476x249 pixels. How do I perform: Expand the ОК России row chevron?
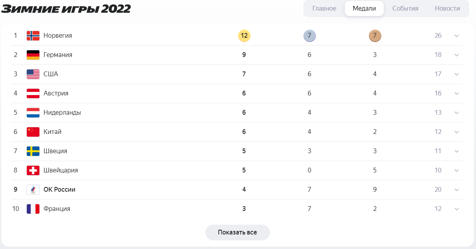point(457,190)
